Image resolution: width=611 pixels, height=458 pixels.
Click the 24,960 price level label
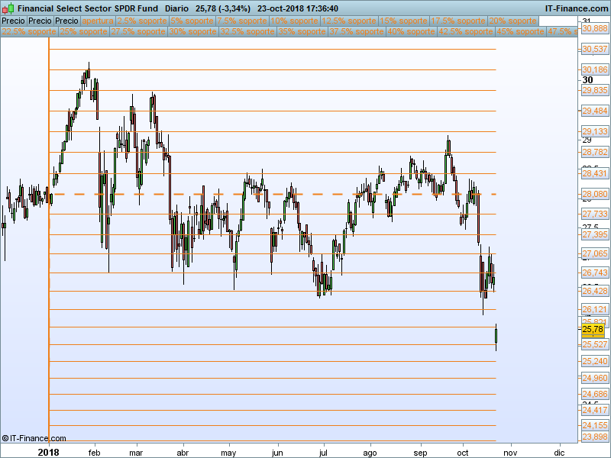tap(595, 378)
